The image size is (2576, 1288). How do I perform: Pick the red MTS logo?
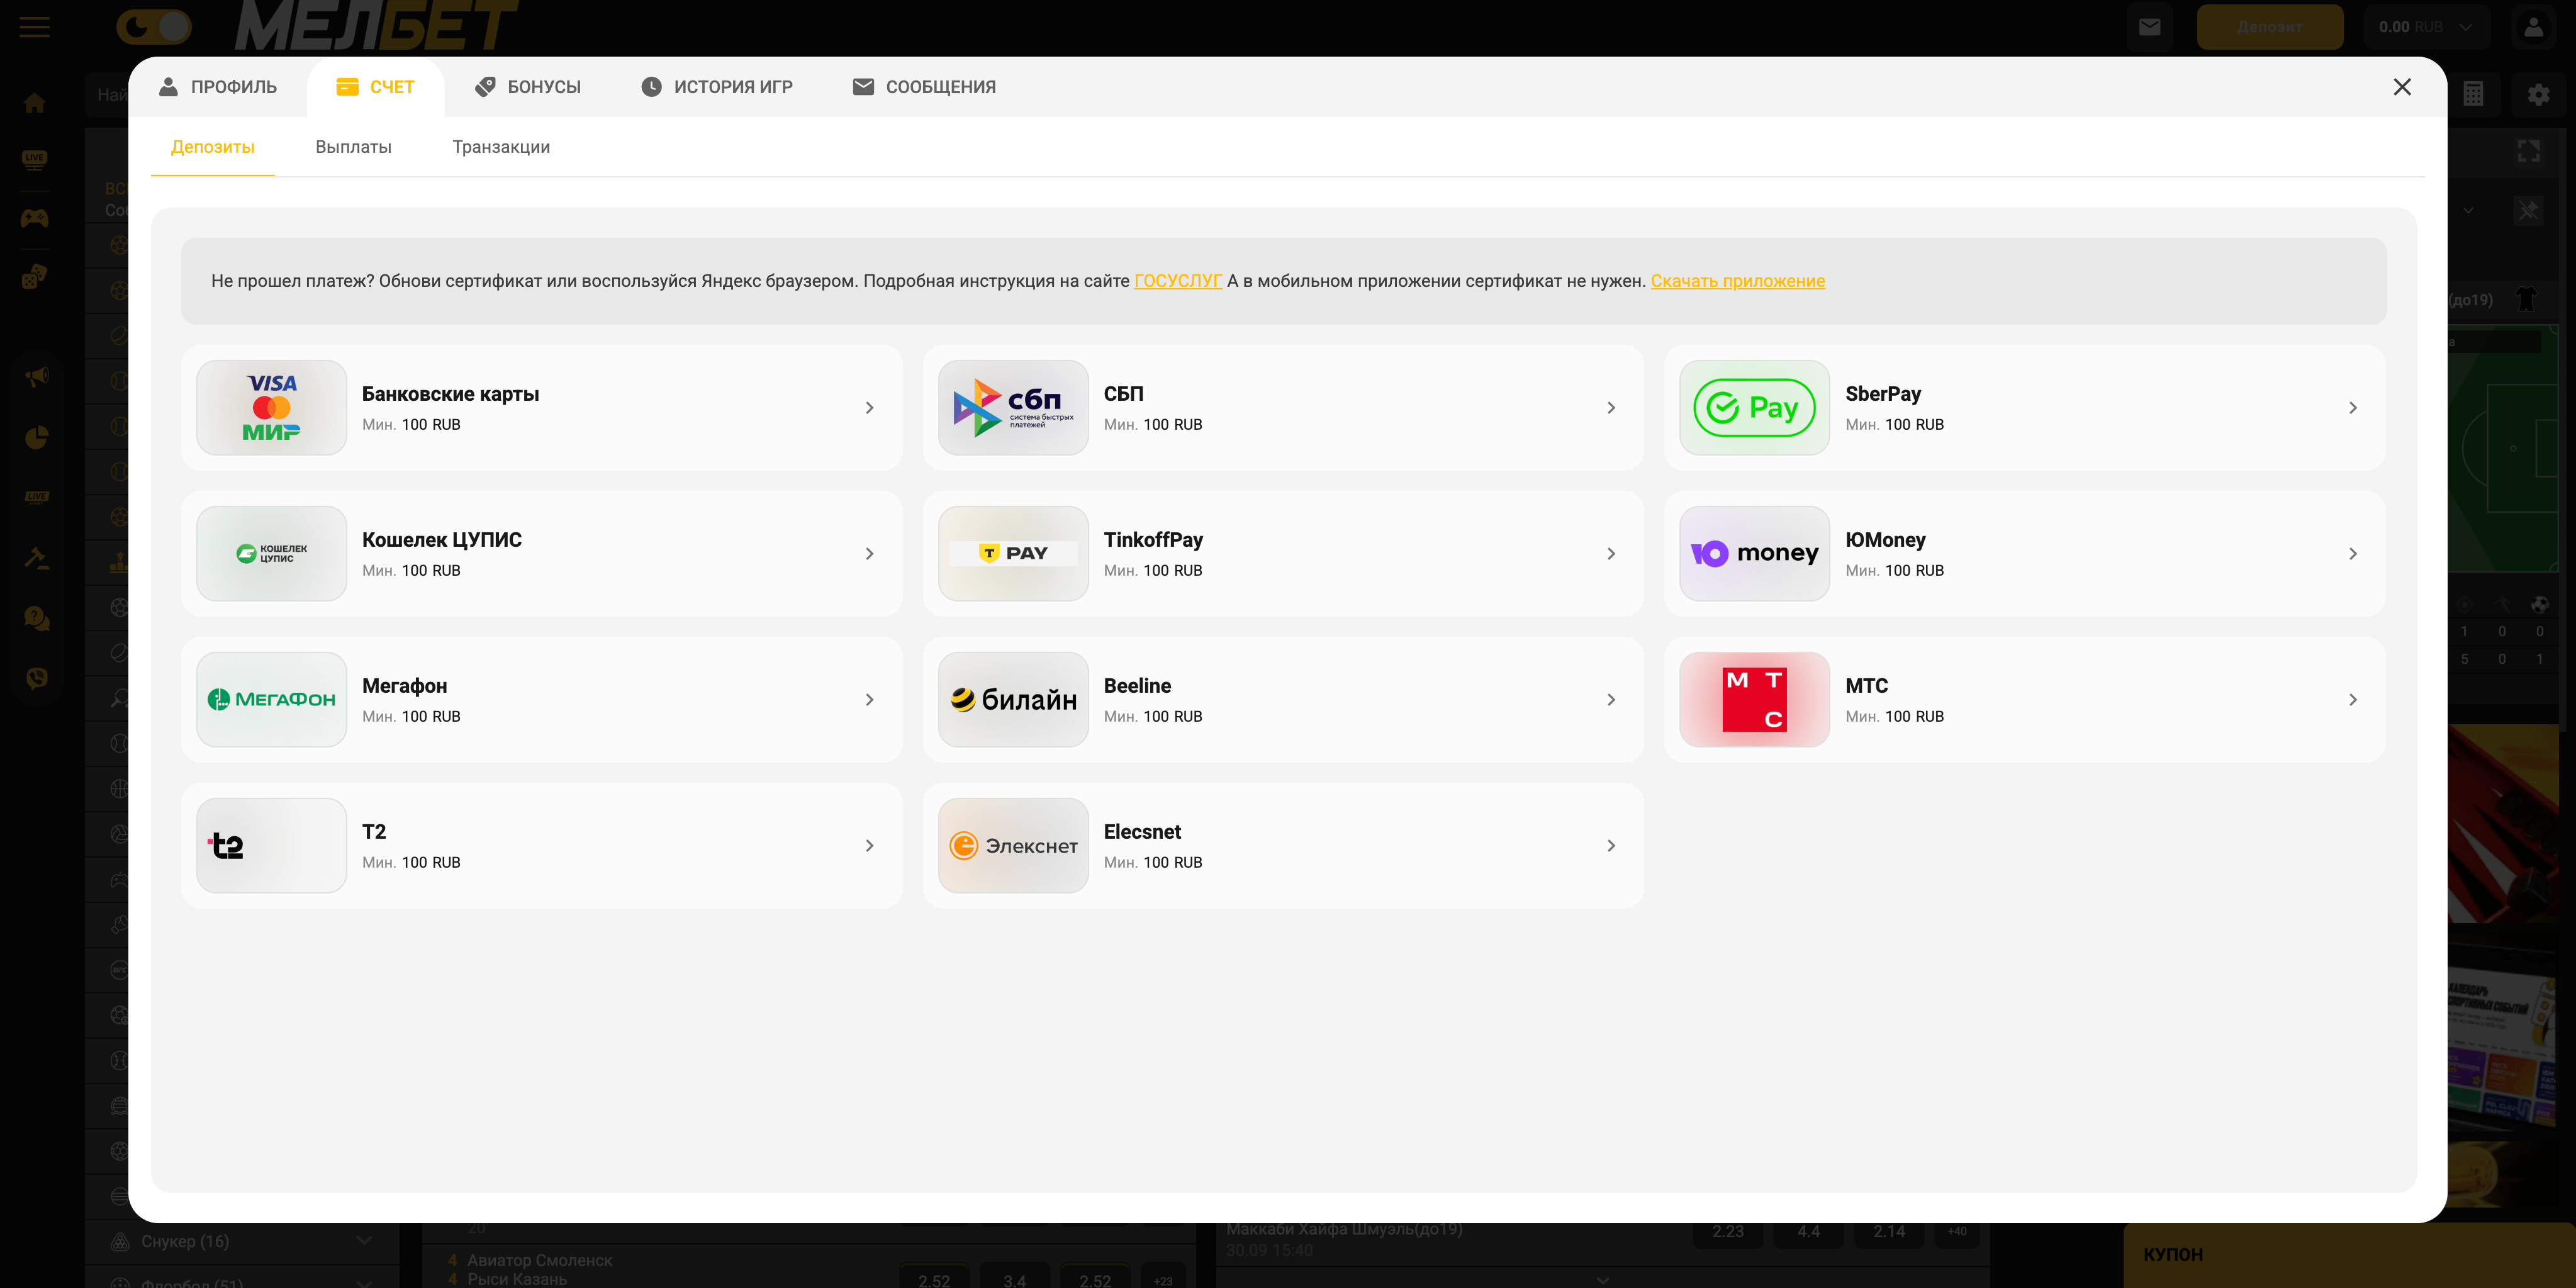(x=1754, y=699)
